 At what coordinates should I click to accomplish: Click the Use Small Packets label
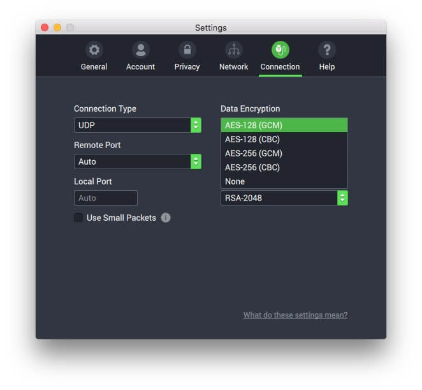pos(121,218)
